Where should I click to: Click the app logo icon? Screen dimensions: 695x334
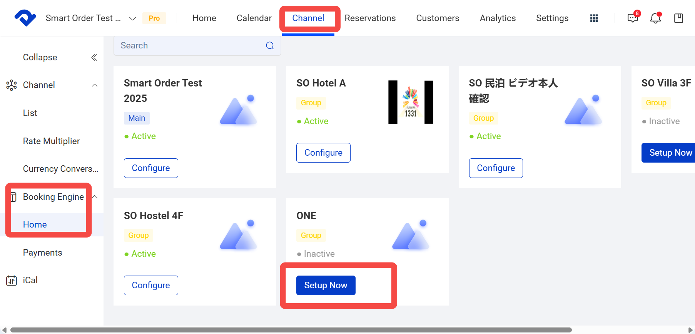[x=25, y=18]
